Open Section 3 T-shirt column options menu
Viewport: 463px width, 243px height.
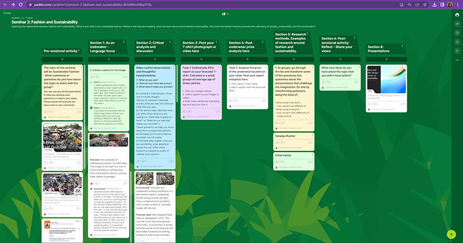(x=216, y=42)
